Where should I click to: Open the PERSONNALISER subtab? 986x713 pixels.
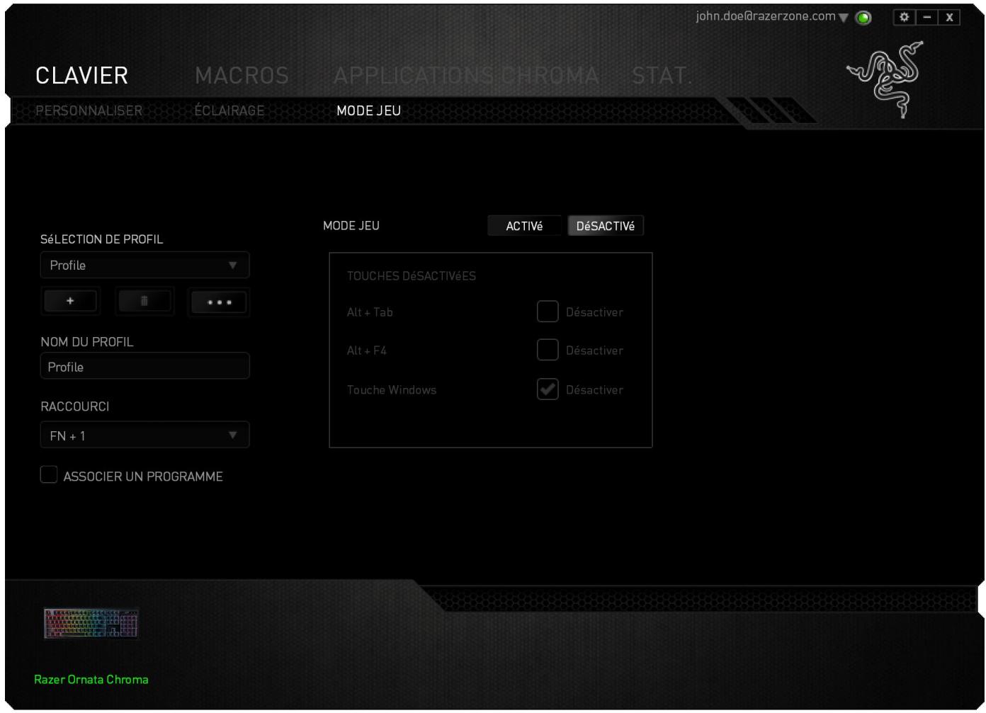[x=89, y=110]
